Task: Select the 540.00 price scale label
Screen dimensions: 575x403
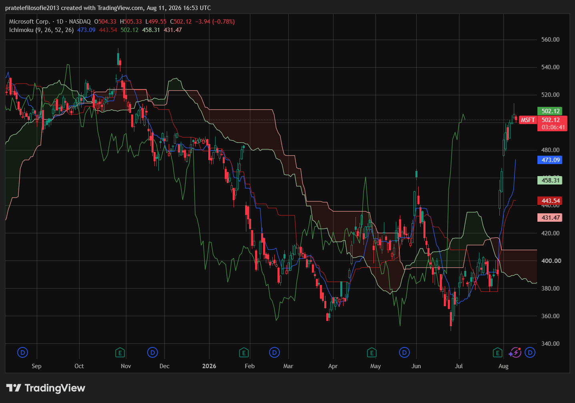Action: (550, 67)
